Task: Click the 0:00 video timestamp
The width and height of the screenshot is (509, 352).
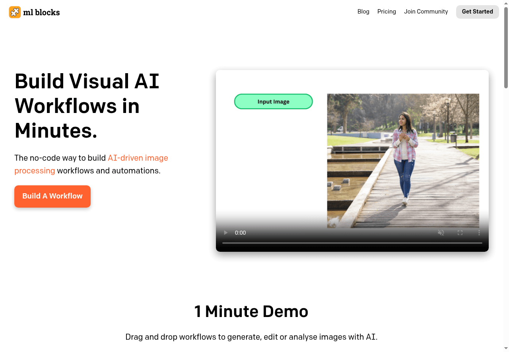Action: point(240,233)
